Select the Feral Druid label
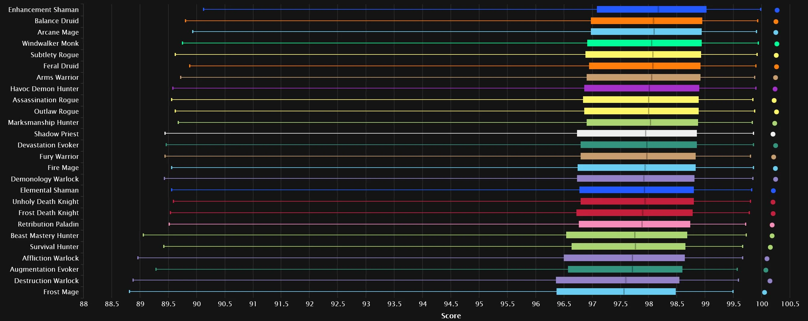This screenshot has width=808, height=321. click(x=61, y=66)
